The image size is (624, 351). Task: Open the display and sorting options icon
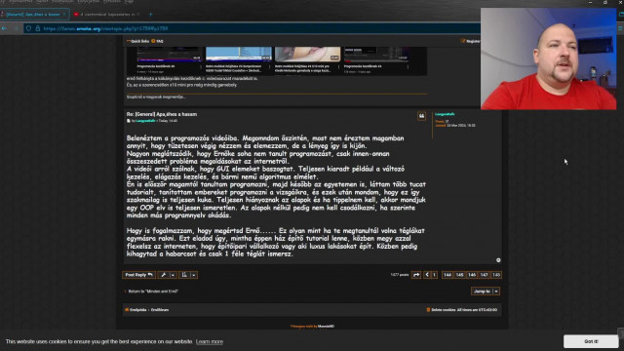pos(184,275)
